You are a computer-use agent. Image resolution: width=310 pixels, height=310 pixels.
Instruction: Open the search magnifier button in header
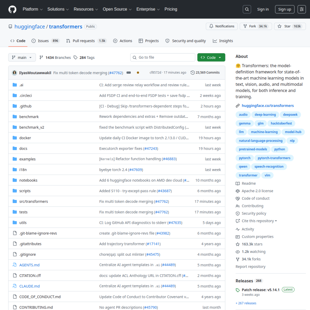pos(247,9)
